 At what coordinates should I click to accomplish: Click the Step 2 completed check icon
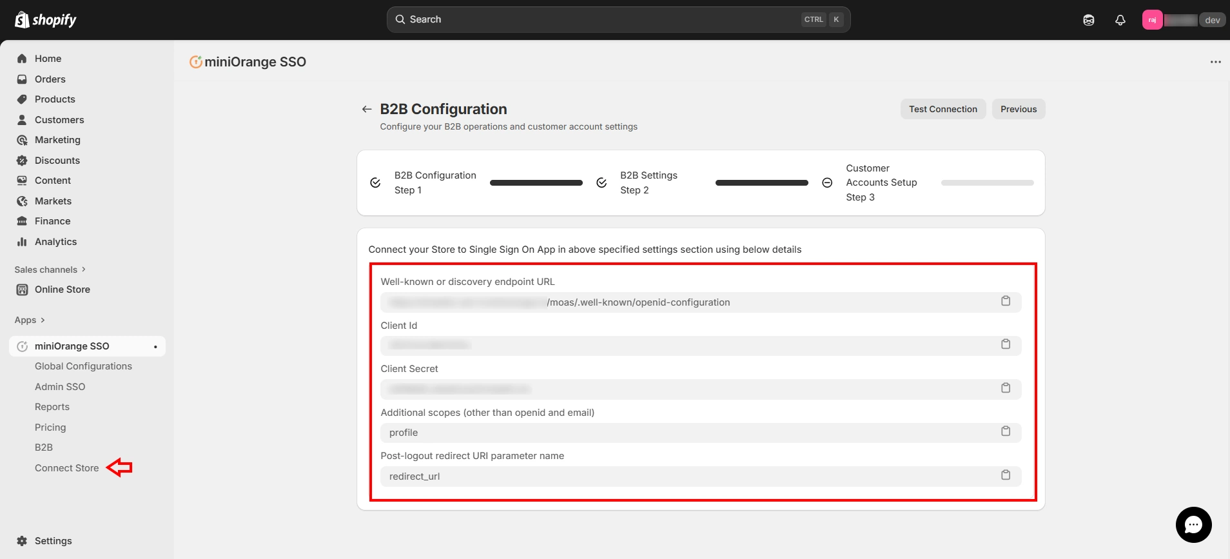click(601, 183)
